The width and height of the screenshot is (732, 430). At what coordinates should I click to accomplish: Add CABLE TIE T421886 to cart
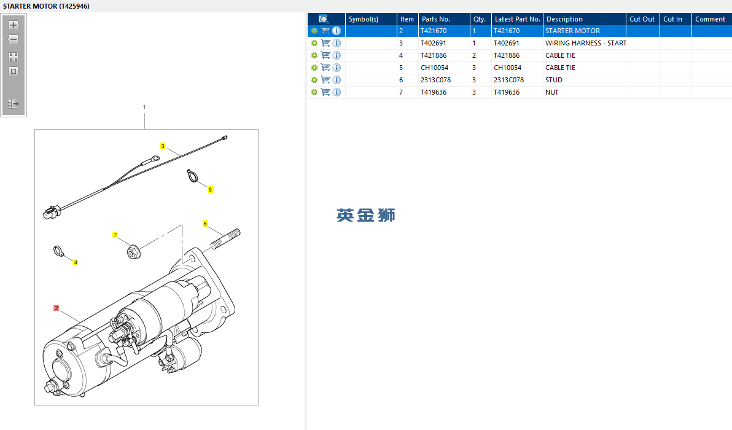pyautogui.click(x=325, y=55)
